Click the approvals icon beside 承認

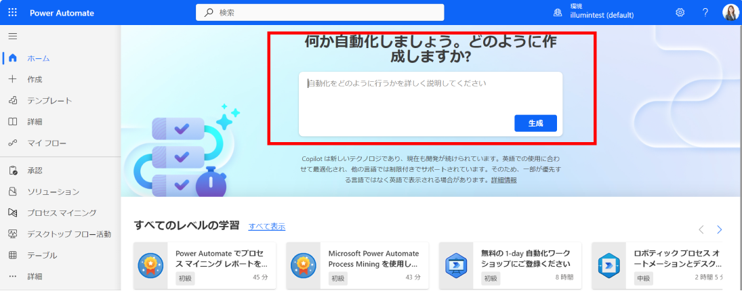[x=13, y=171]
